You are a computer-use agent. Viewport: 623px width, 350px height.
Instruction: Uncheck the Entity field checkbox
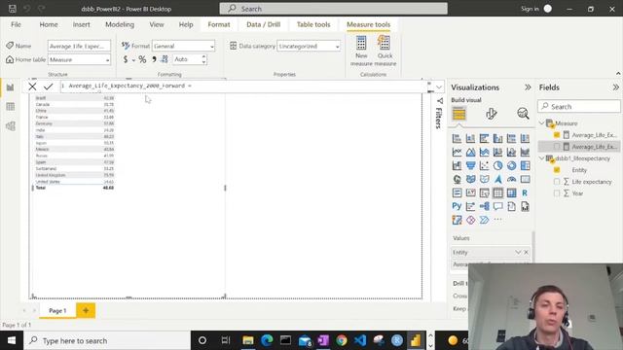[557, 170]
